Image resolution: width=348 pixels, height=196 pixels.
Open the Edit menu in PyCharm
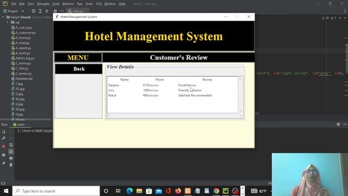click(22, 4)
